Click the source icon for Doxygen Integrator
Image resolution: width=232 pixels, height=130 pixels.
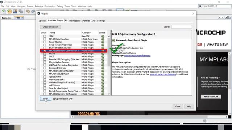[x=103, y=68]
